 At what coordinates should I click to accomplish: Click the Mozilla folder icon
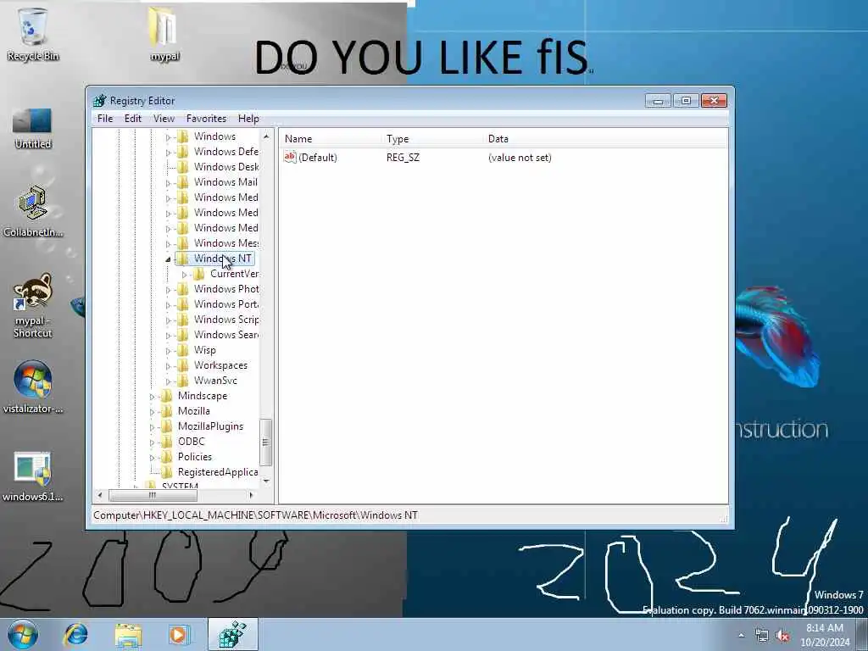(x=166, y=411)
